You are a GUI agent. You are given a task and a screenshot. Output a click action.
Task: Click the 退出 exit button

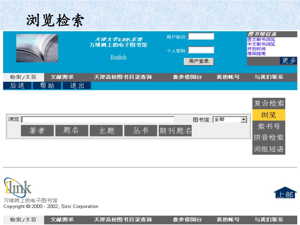tap(77, 86)
